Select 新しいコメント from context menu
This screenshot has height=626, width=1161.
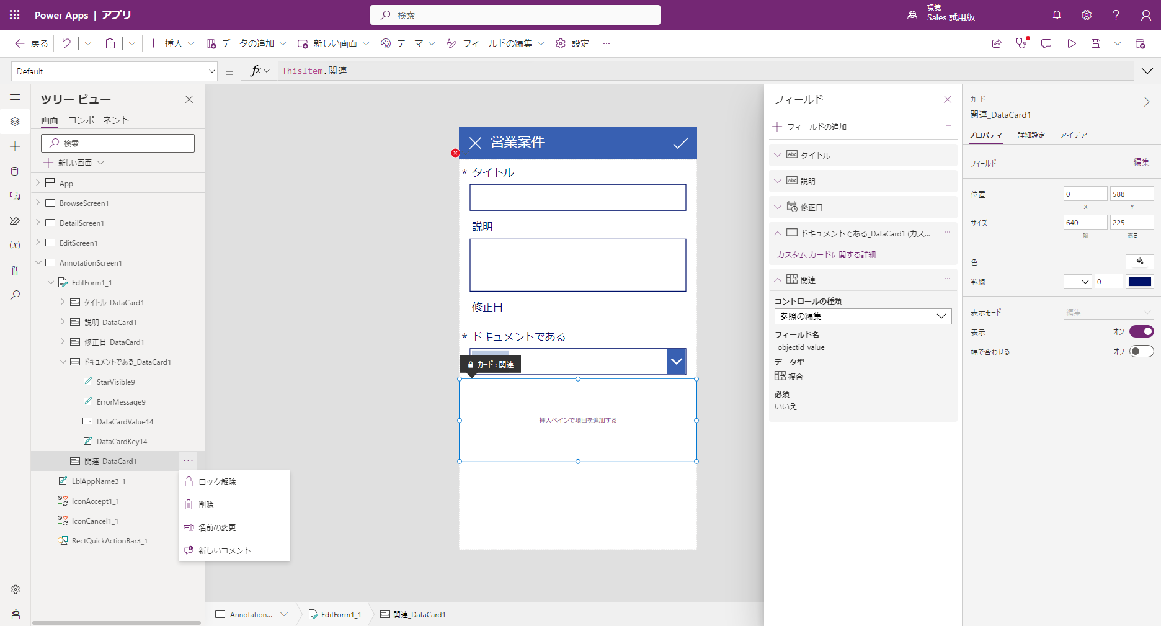[x=234, y=550]
